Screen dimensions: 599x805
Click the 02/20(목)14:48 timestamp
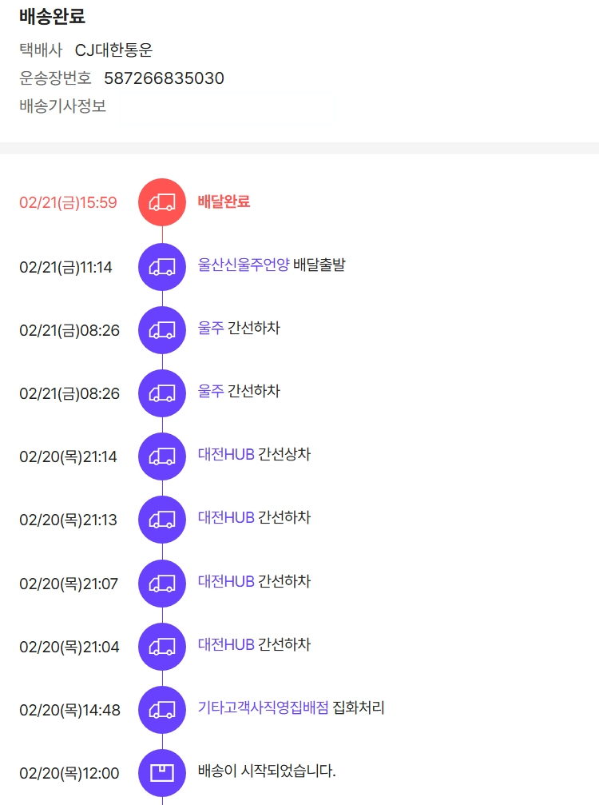point(69,710)
